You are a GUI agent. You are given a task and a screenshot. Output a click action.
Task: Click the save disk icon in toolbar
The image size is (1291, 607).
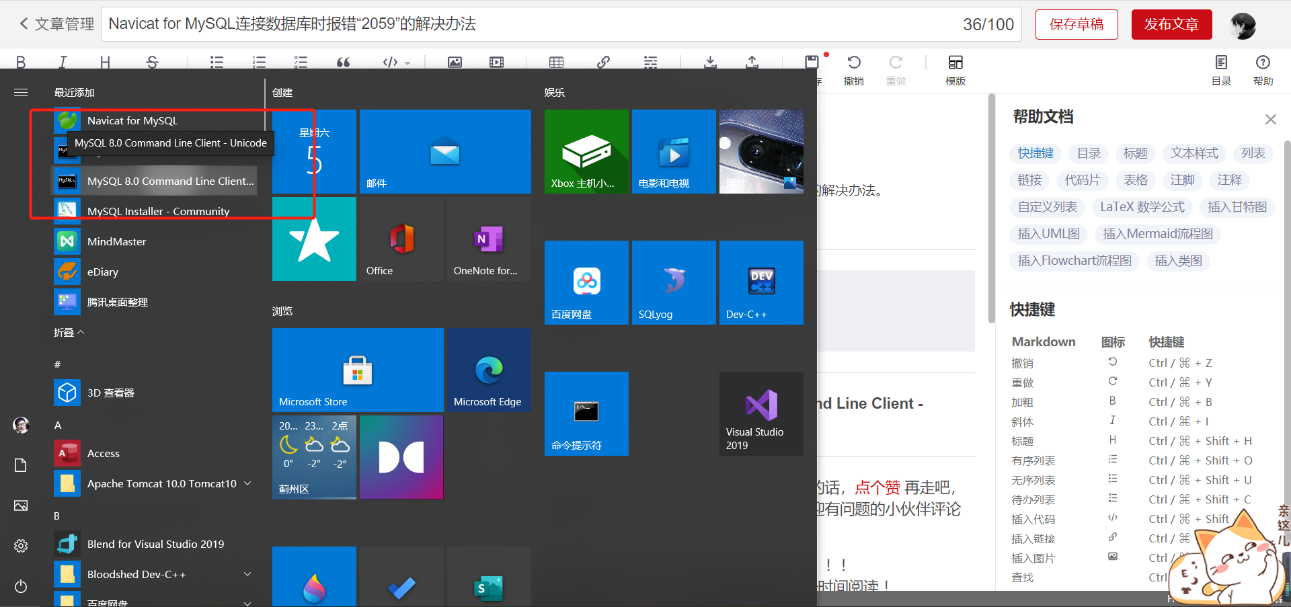point(812,62)
